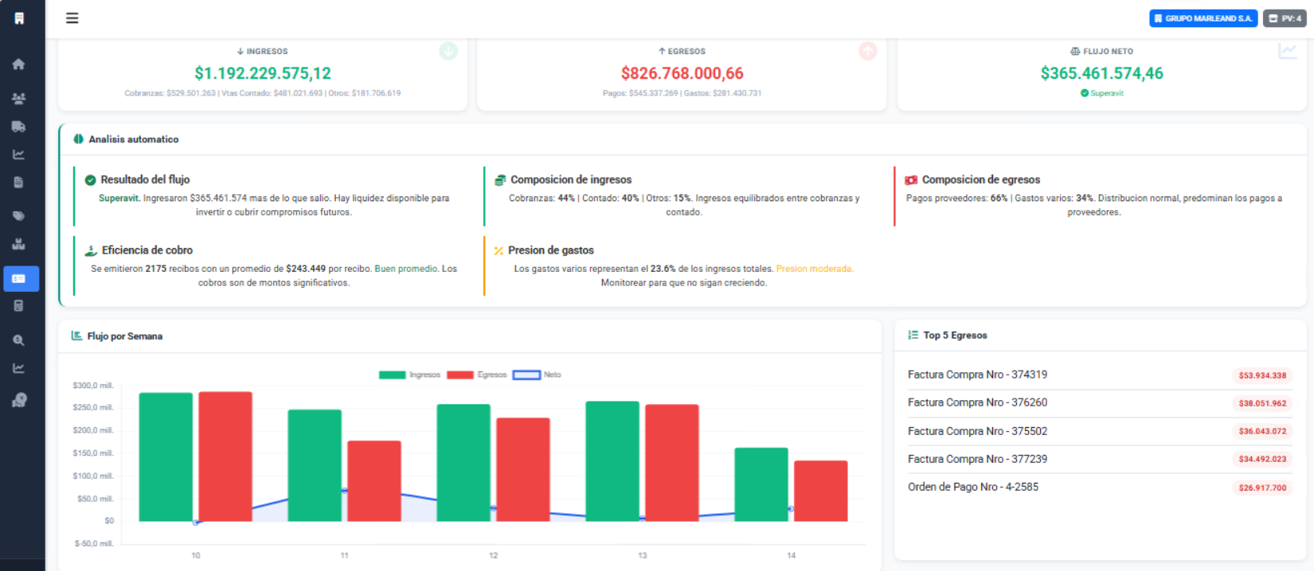Click the $36.043.072 amount badge

(1262, 431)
